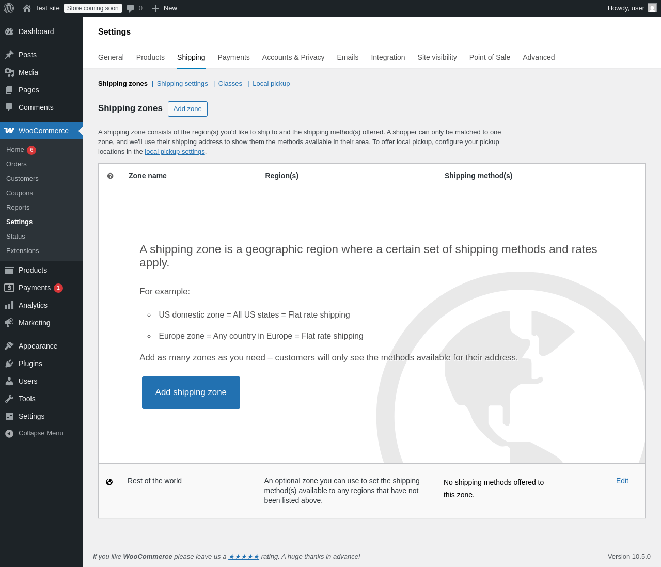Open the WooCommerce Settings submenu item
This screenshot has height=567, width=661.
19,222
